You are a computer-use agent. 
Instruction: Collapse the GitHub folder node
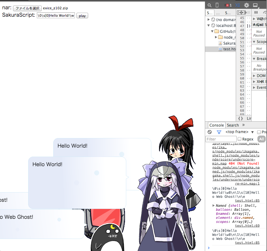[212, 31]
